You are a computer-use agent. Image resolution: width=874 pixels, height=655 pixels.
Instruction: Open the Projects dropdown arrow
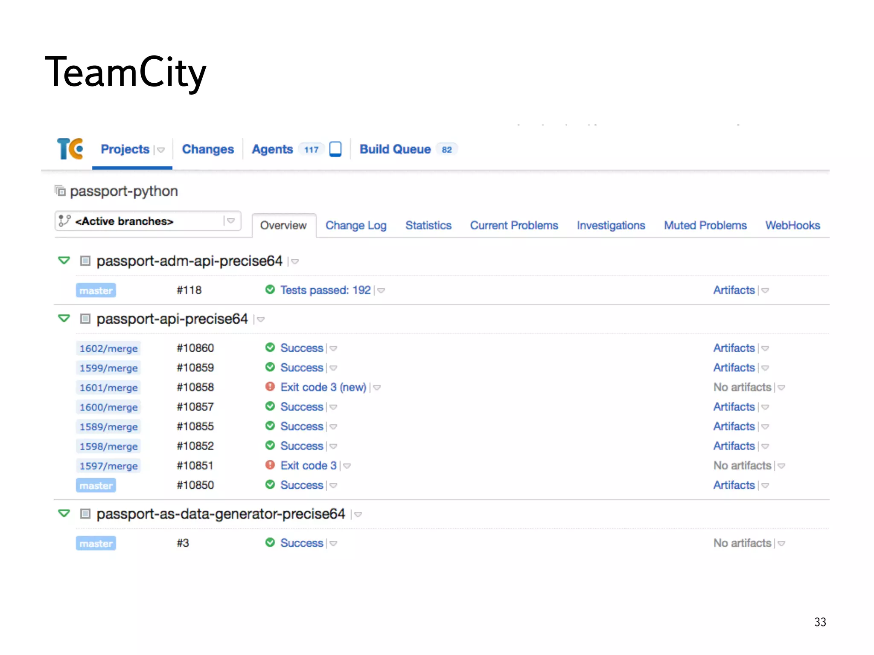click(x=161, y=150)
